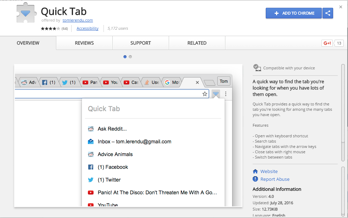Select the second screenshot carousel dot
Viewport: 348px width, 218px height.
click(x=130, y=57)
